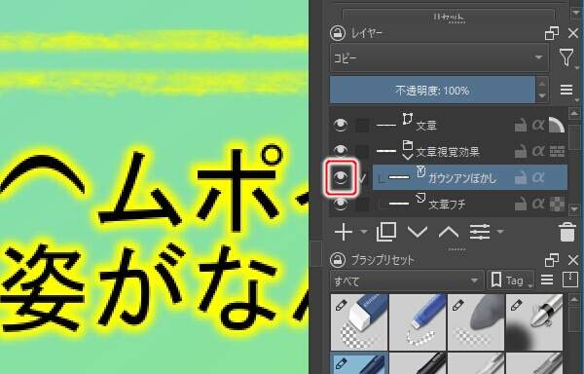
Task: Click the 文章 vector layer type icon
Action: coord(408,119)
